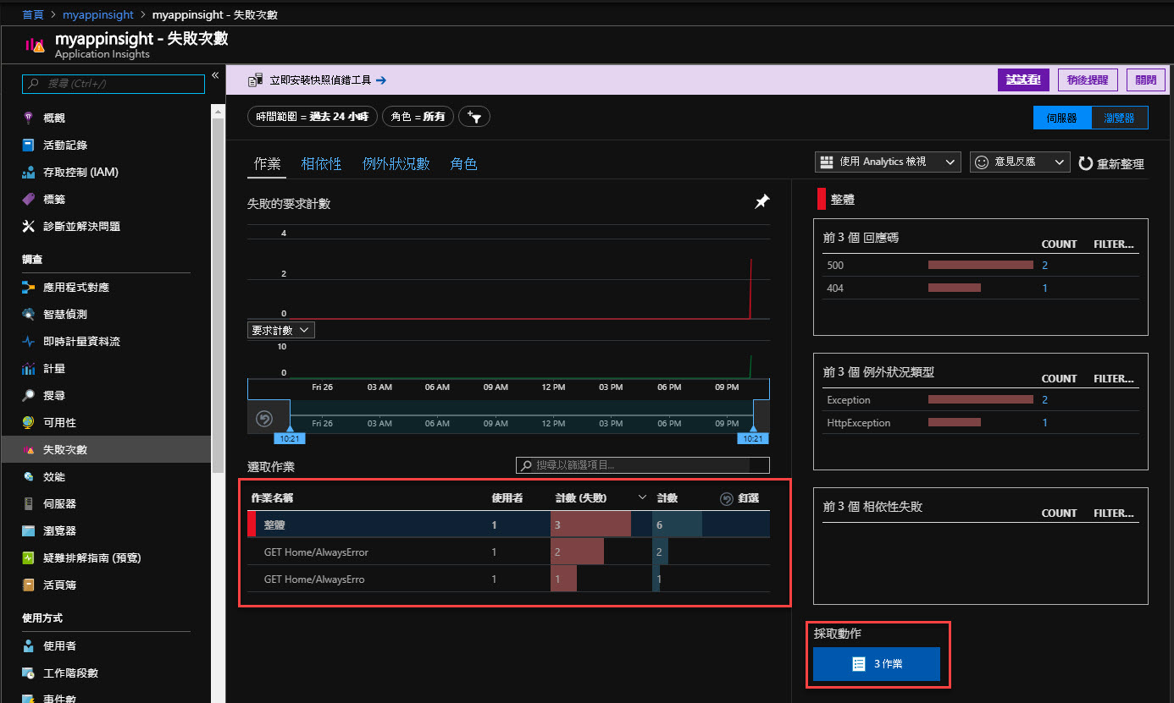Click the 活頁簿 workbooks icon
This screenshot has height=703, width=1174.
click(x=29, y=585)
